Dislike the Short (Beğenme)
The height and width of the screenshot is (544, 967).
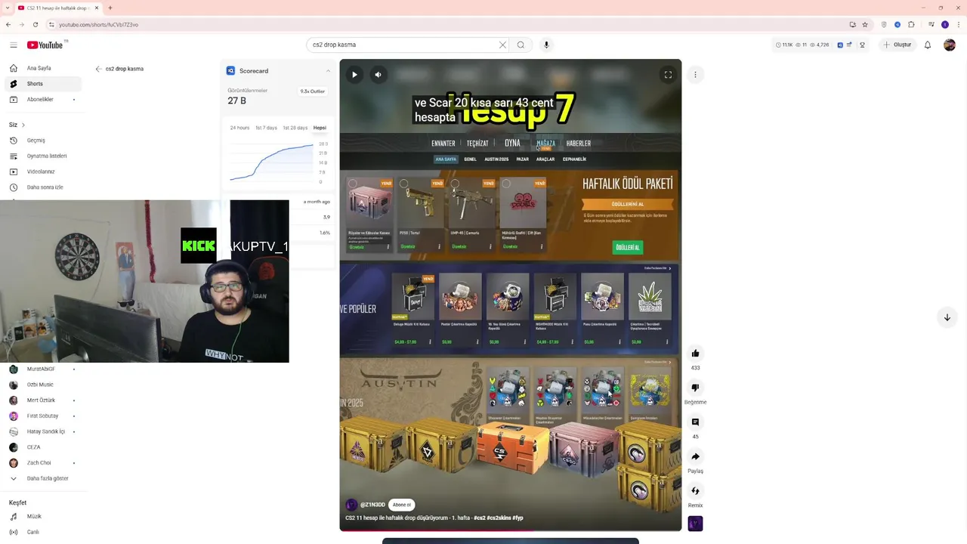tap(695, 388)
